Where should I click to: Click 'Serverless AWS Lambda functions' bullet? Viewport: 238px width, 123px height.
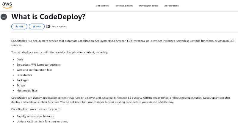coord(39,64)
